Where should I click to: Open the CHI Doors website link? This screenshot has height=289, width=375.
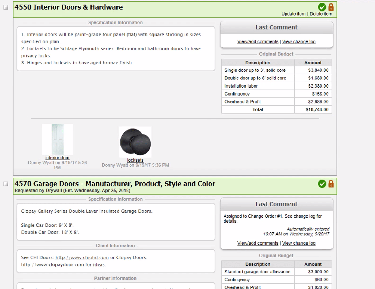click(82, 257)
